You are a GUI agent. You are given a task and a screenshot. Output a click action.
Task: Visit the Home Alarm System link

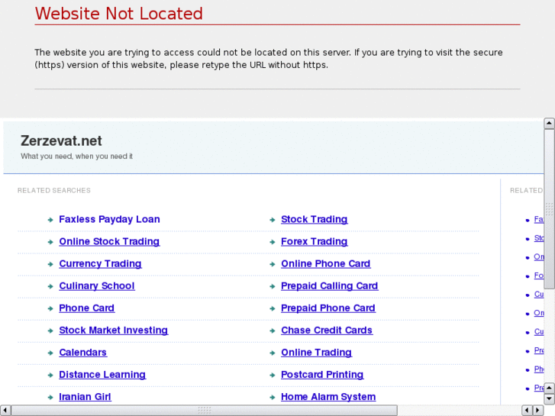click(328, 397)
